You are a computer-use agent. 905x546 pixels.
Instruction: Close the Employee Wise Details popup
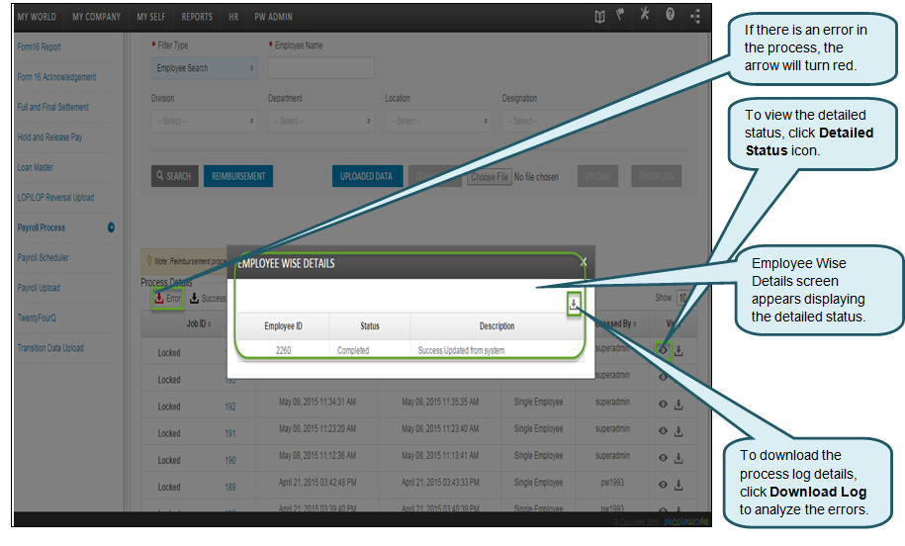click(584, 262)
